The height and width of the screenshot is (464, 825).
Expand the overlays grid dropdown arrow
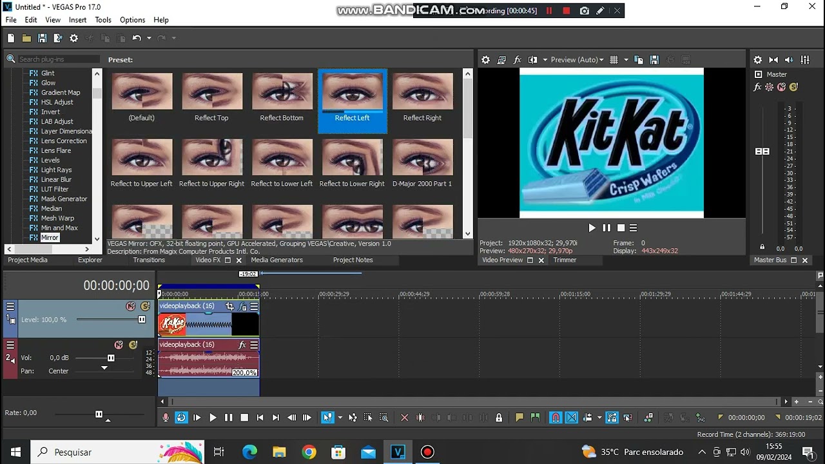pos(626,60)
